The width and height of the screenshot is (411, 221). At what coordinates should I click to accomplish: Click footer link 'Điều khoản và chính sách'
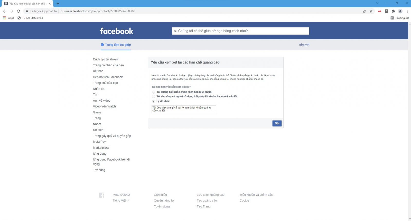point(257,195)
